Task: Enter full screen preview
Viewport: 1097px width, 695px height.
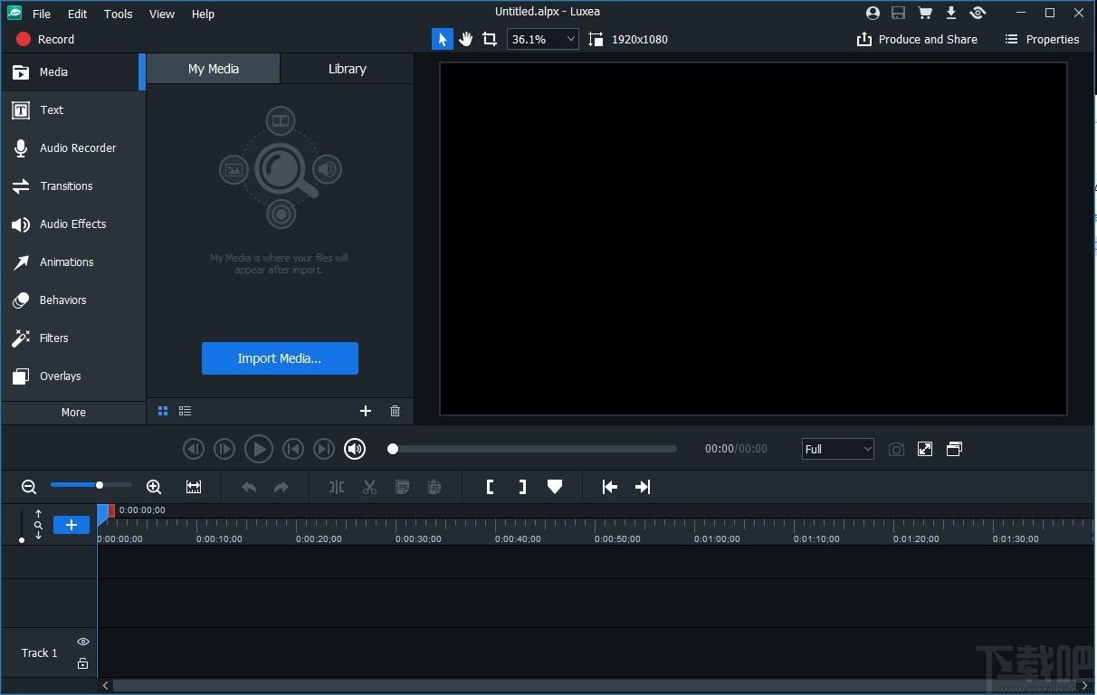Action: click(x=925, y=449)
